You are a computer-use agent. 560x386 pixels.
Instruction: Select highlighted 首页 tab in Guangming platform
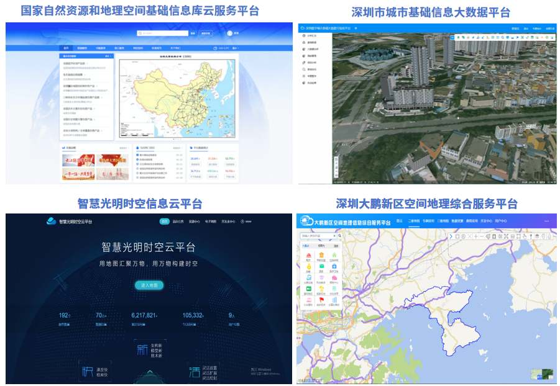[164, 222]
